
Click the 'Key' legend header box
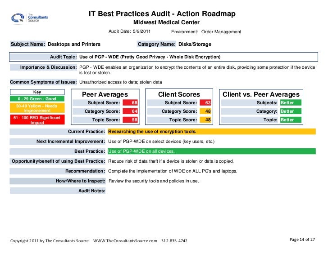(37, 92)
